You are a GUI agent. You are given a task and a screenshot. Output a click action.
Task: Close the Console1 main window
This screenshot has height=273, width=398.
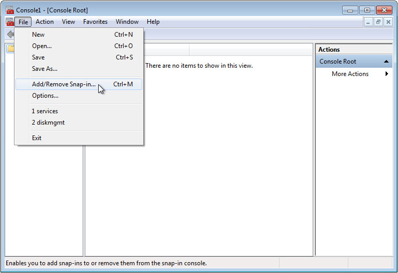coord(384,10)
